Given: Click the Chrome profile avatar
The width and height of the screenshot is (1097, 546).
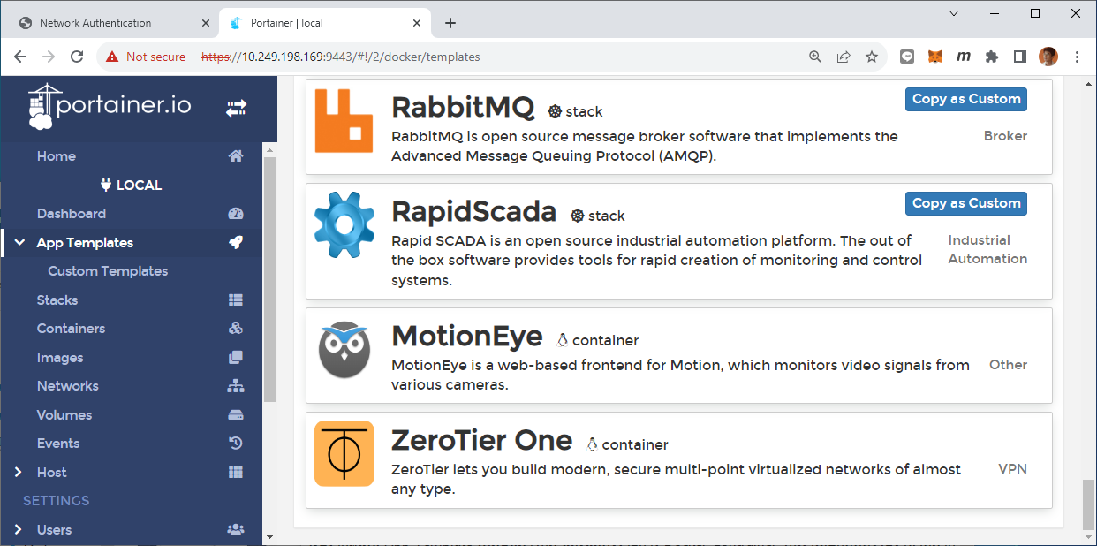Looking at the screenshot, I should pyautogui.click(x=1048, y=57).
